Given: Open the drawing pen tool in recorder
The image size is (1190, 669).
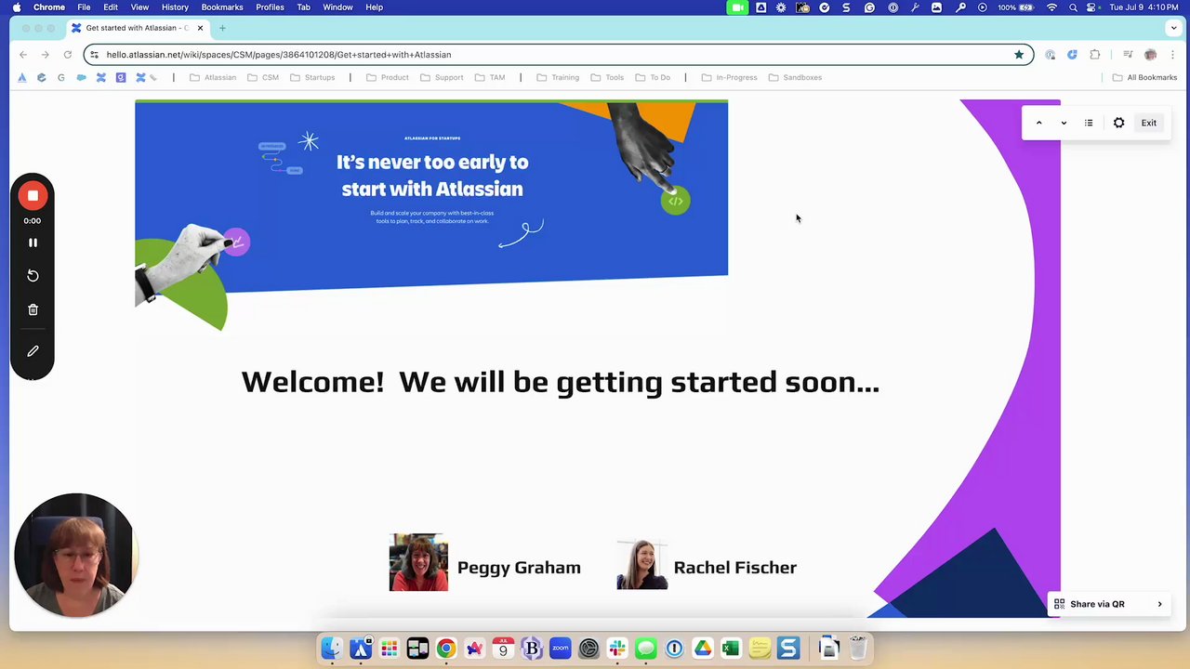Looking at the screenshot, I should pyautogui.click(x=33, y=351).
